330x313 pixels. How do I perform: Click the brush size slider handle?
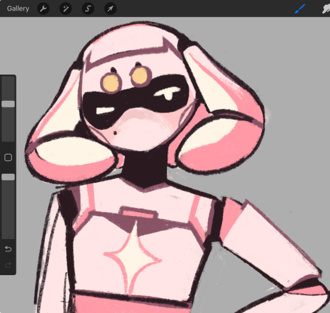[x=8, y=104]
